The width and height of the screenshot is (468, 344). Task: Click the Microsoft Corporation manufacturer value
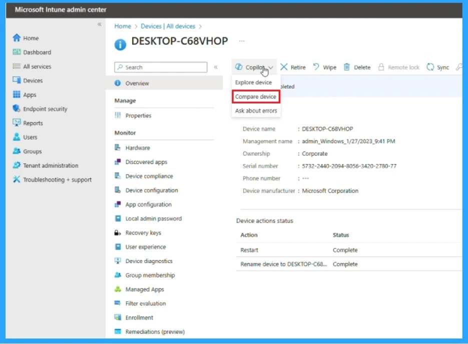tap(330, 191)
